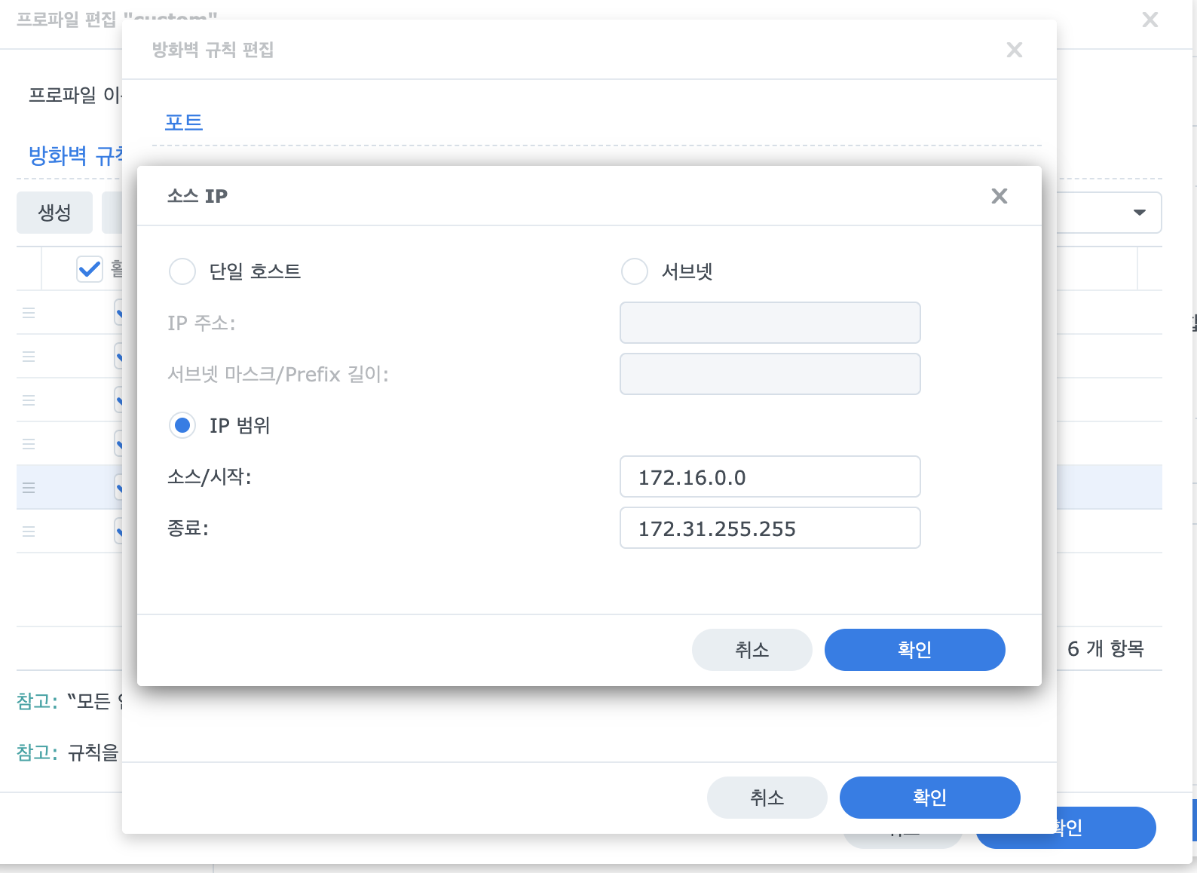Edit the 소스/시작 field showing 172.16.0.0
The height and width of the screenshot is (873, 1197).
coord(770,476)
